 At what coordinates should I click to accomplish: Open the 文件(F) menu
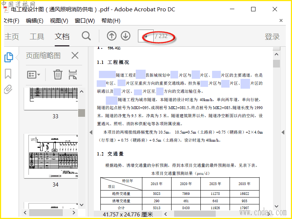(12, 21)
